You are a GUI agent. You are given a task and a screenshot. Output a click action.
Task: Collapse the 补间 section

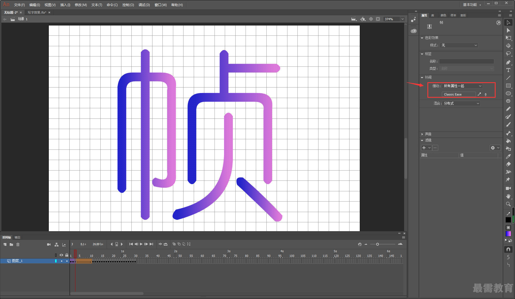(x=422, y=78)
